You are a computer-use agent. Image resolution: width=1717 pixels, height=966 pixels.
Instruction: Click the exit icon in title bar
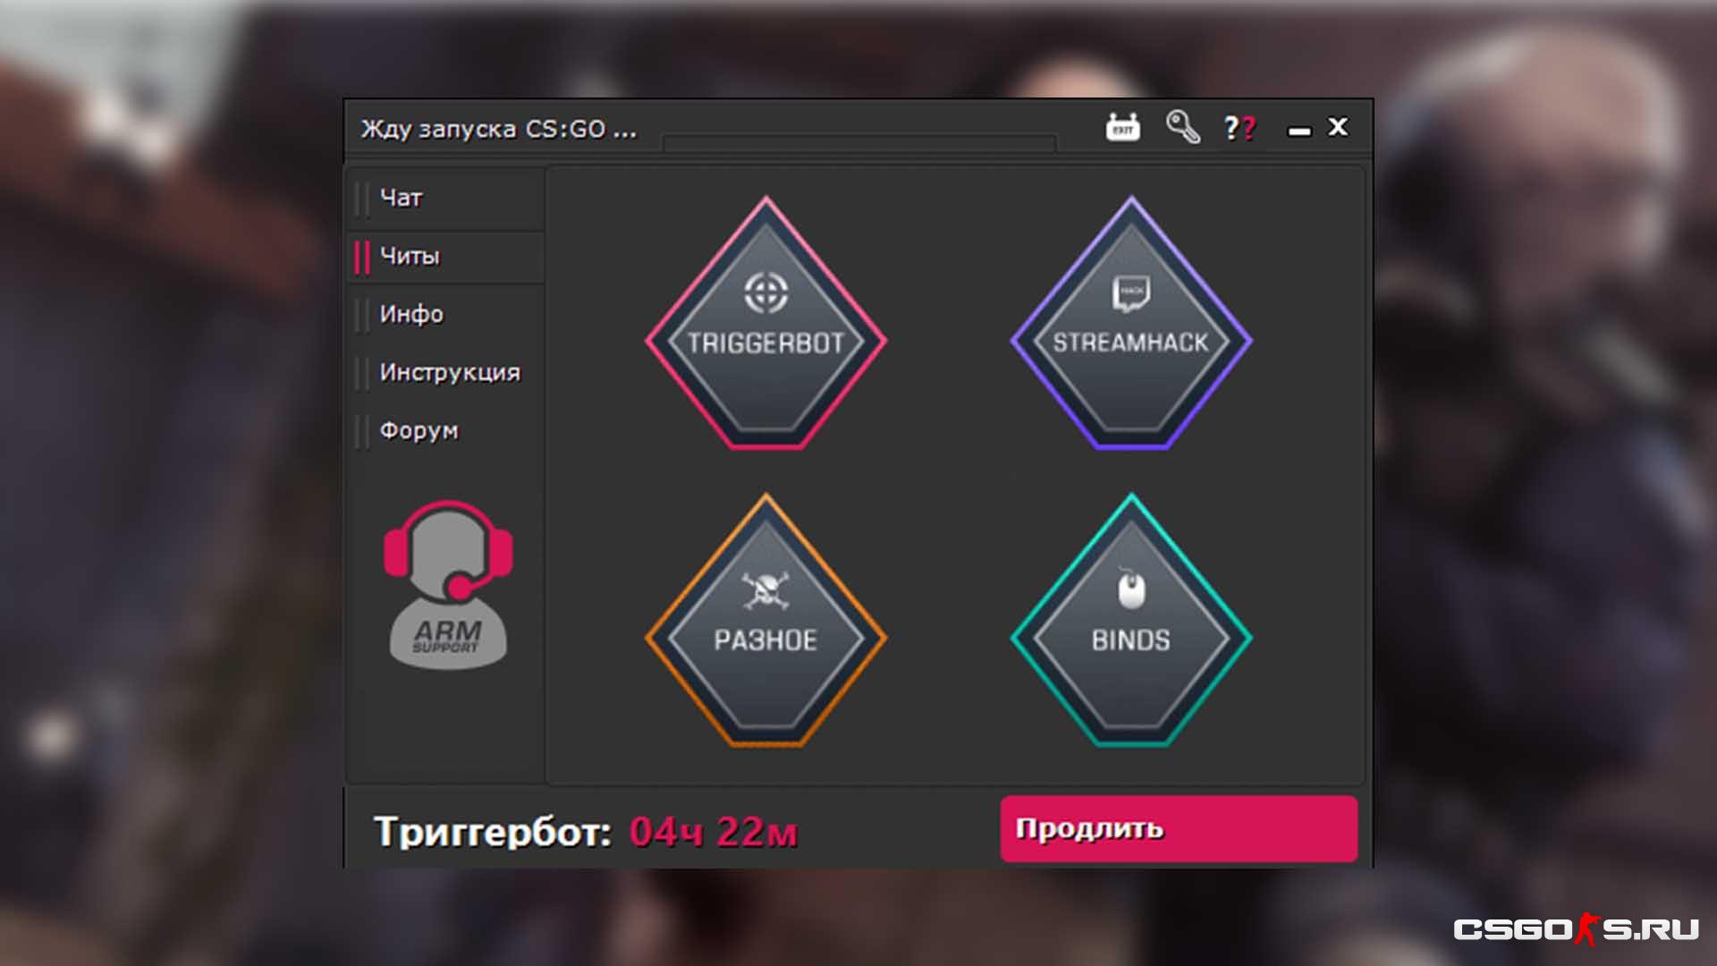tap(1123, 127)
